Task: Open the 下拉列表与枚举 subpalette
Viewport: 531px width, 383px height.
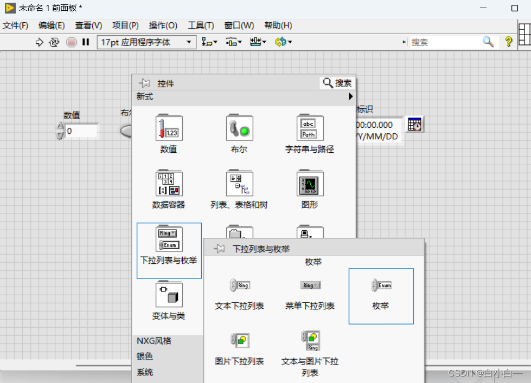Action: pyautogui.click(x=169, y=251)
